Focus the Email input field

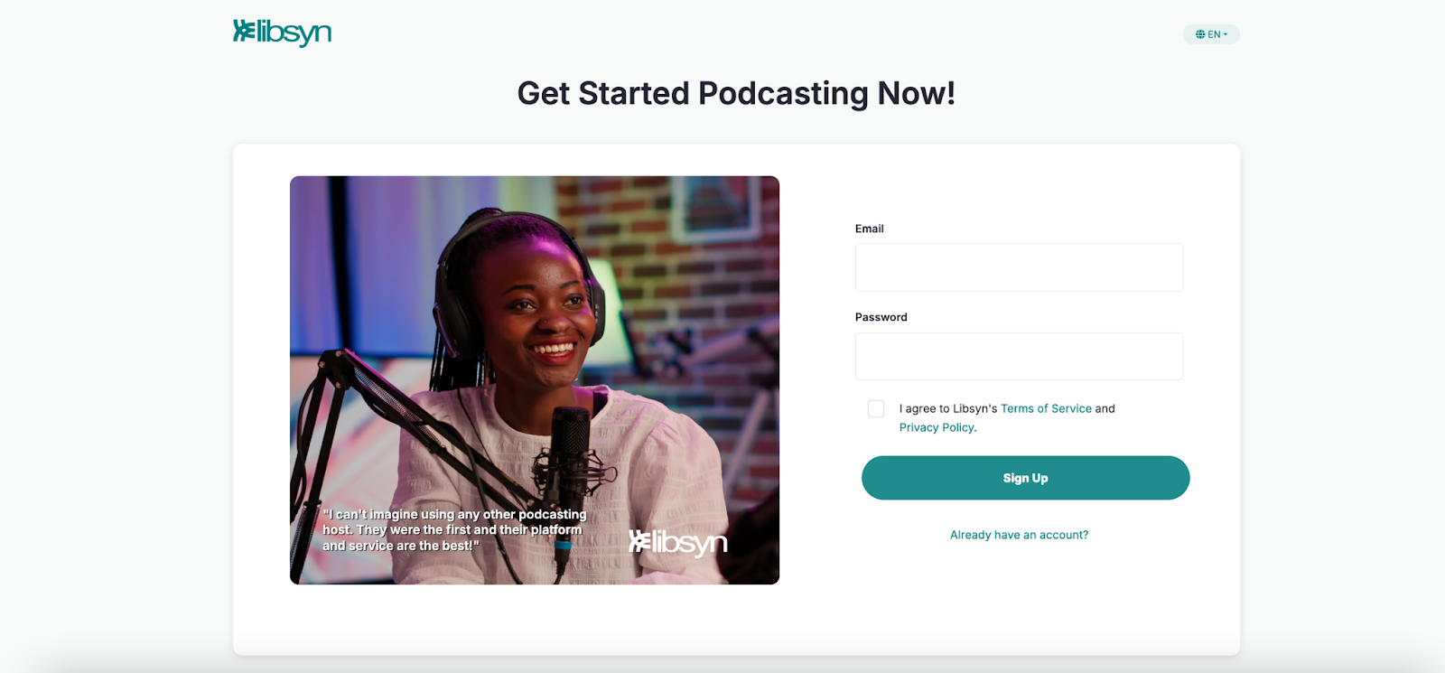pos(1019,267)
